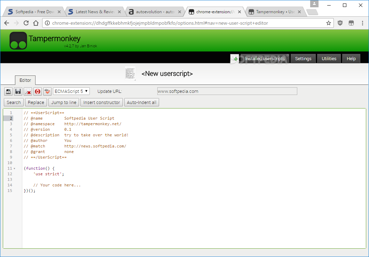The height and width of the screenshot is (257, 369).
Task: Click the browser Back arrow
Action: click(x=7, y=23)
